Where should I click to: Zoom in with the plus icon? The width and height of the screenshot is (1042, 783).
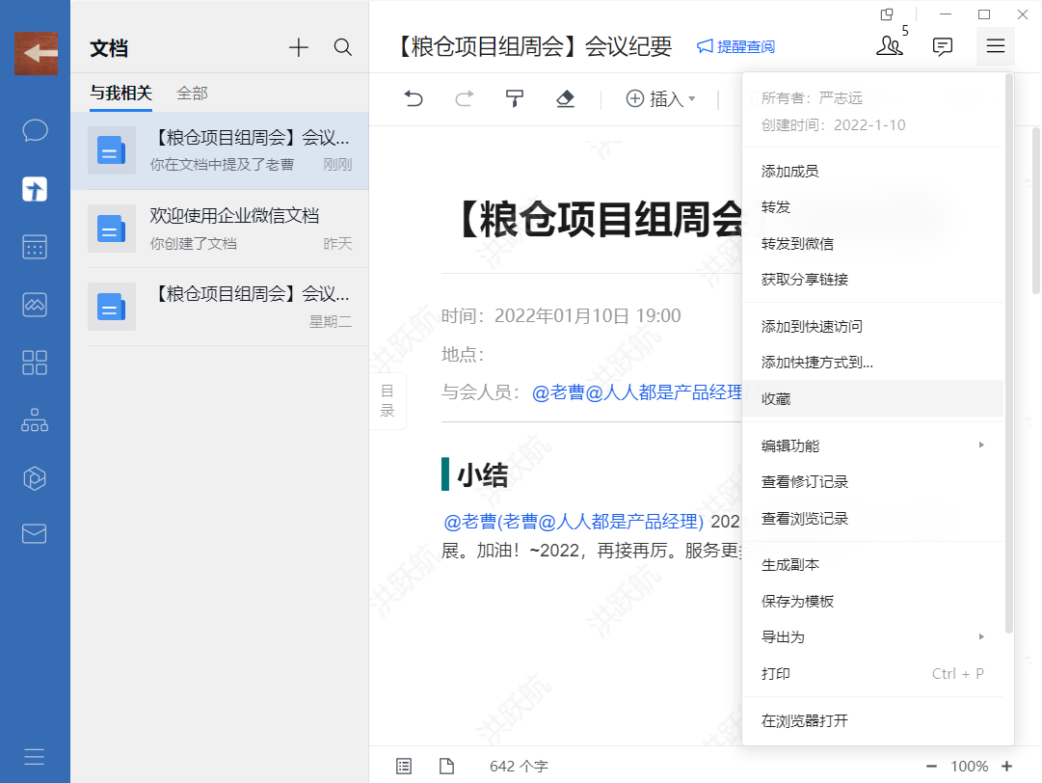click(x=1006, y=767)
